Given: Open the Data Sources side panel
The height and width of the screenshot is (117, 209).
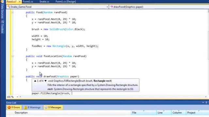Looking at the screenshot, I should coord(2,11).
